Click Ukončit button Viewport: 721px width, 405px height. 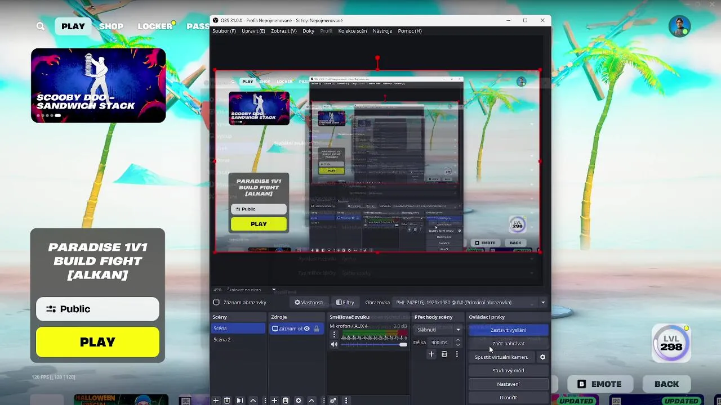click(x=508, y=398)
